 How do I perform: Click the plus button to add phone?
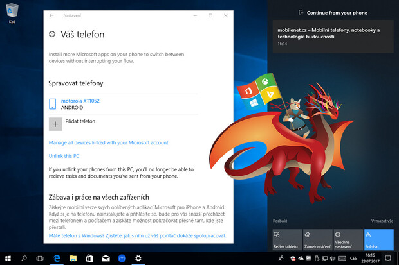point(55,124)
